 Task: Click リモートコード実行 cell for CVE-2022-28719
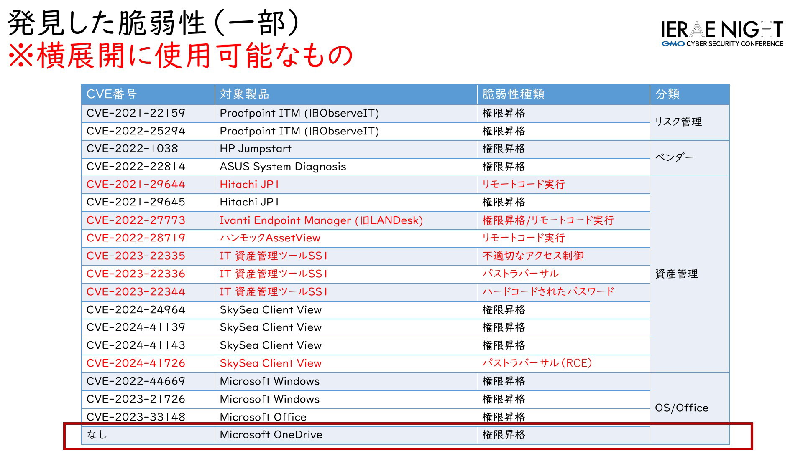pyautogui.click(x=563, y=238)
